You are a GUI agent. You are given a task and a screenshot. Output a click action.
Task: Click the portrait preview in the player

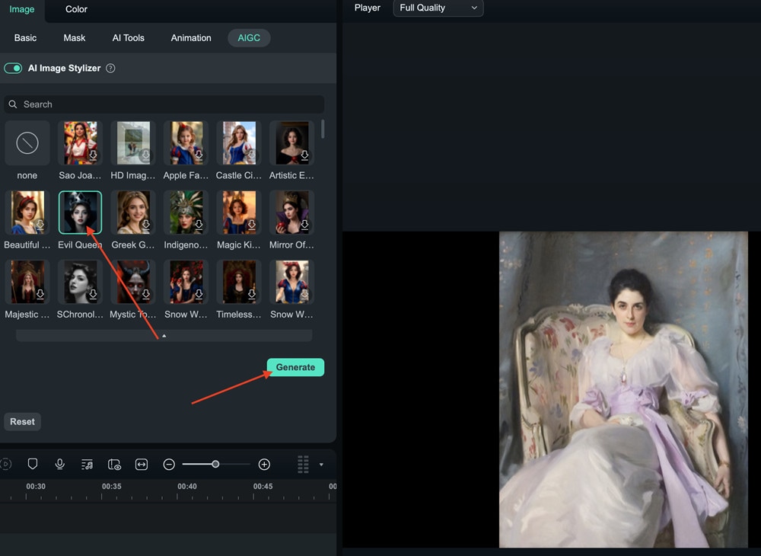pyautogui.click(x=624, y=389)
